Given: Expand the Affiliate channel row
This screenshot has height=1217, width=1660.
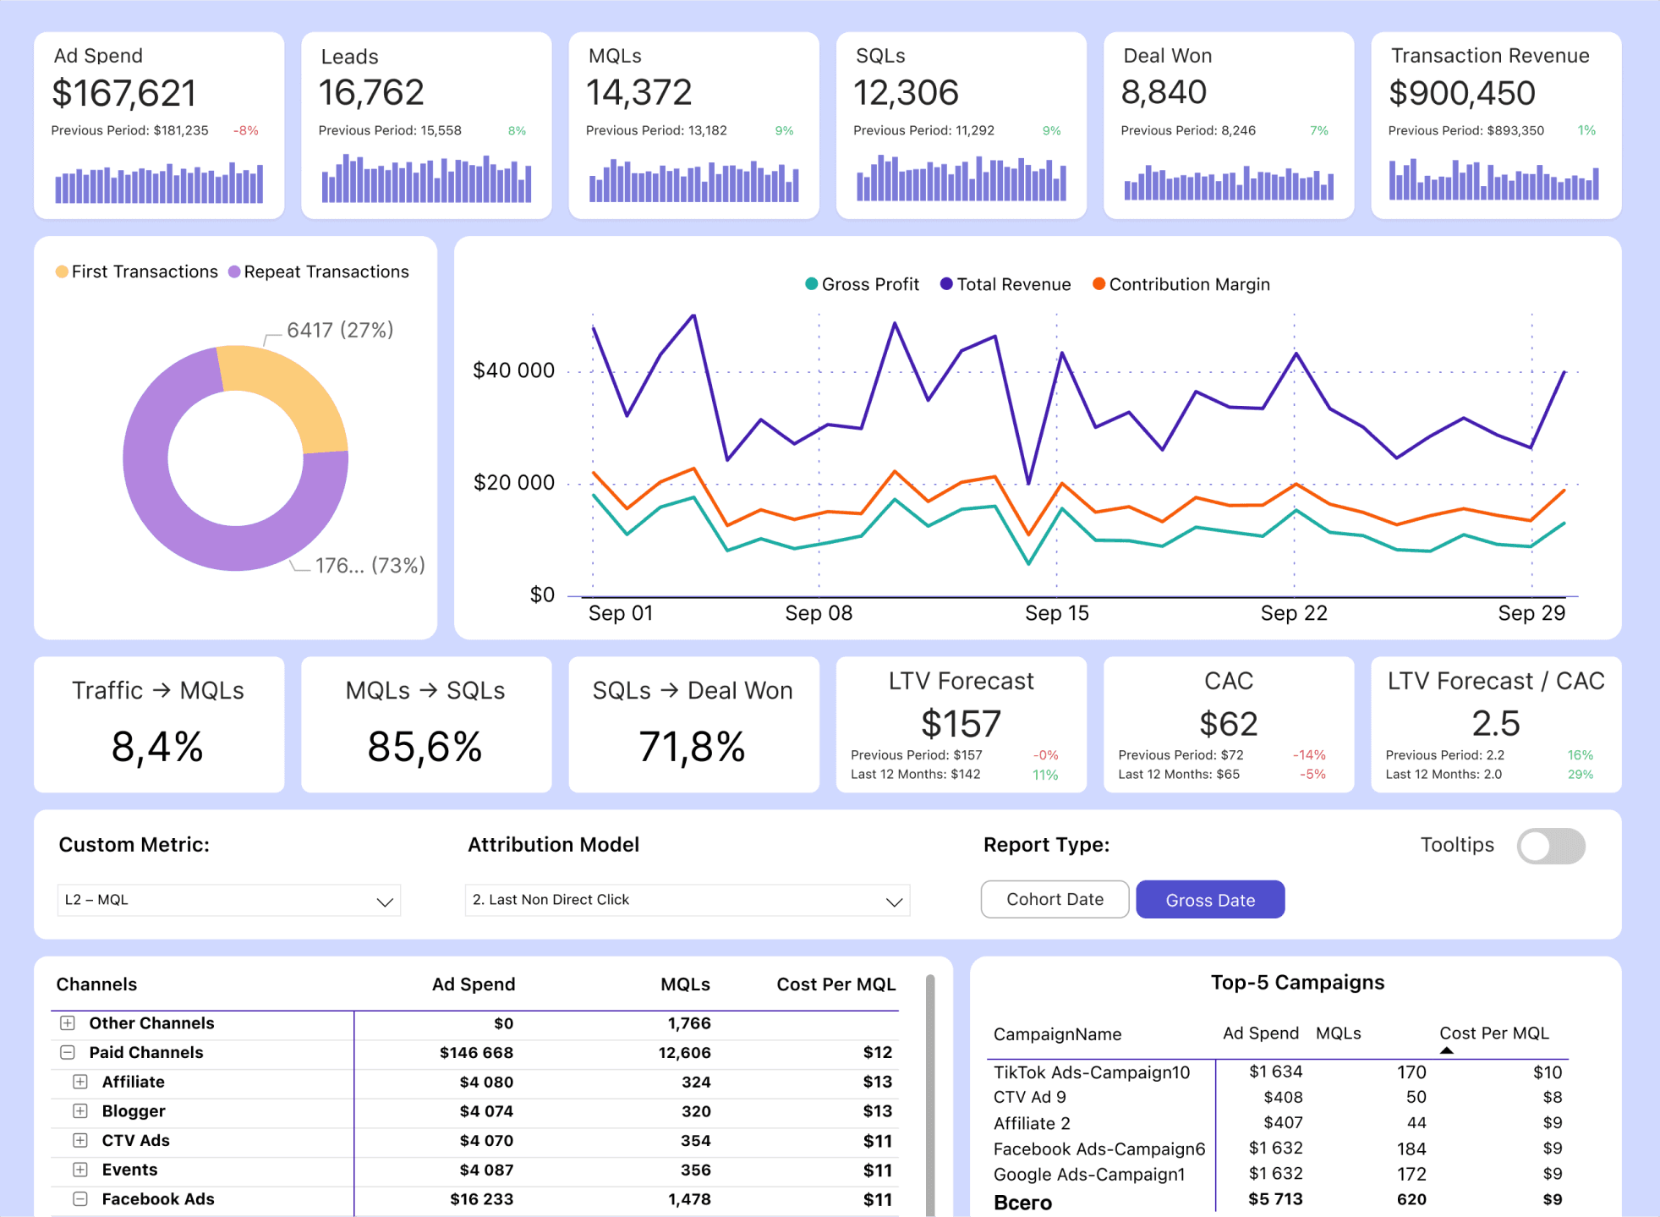Looking at the screenshot, I should click(80, 1082).
